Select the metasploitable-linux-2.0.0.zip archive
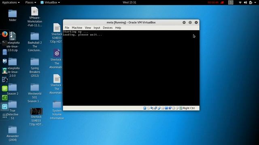 [x=13, y=42]
